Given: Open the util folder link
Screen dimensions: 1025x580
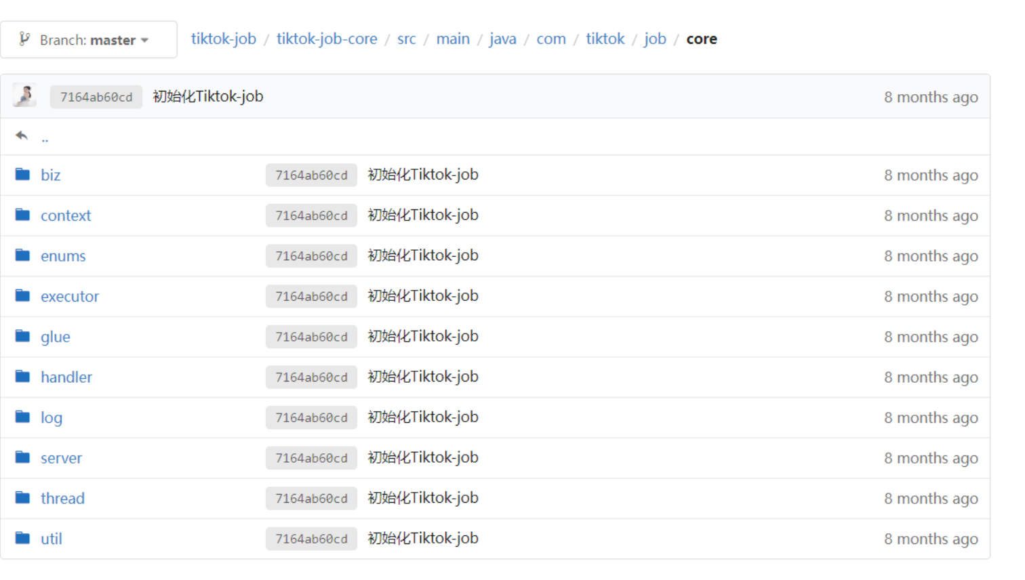Looking at the screenshot, I should pyautogui.click(x=51, y=539).
